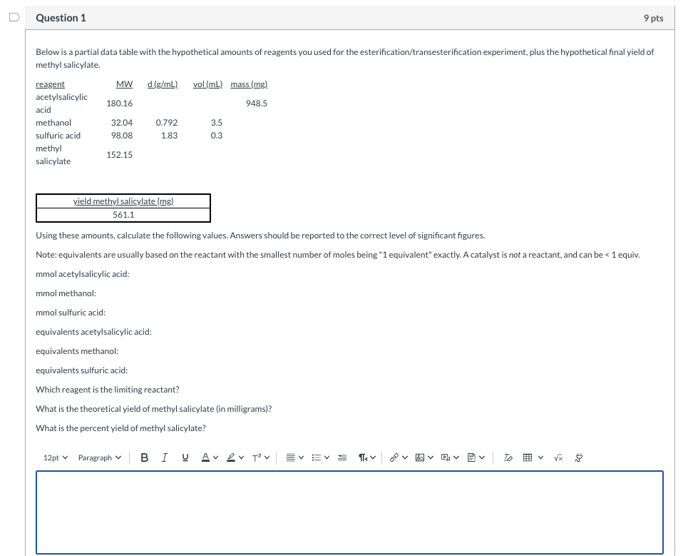
Task: Click the sulfuric acid volume 0.3
Action: (217, 135)
